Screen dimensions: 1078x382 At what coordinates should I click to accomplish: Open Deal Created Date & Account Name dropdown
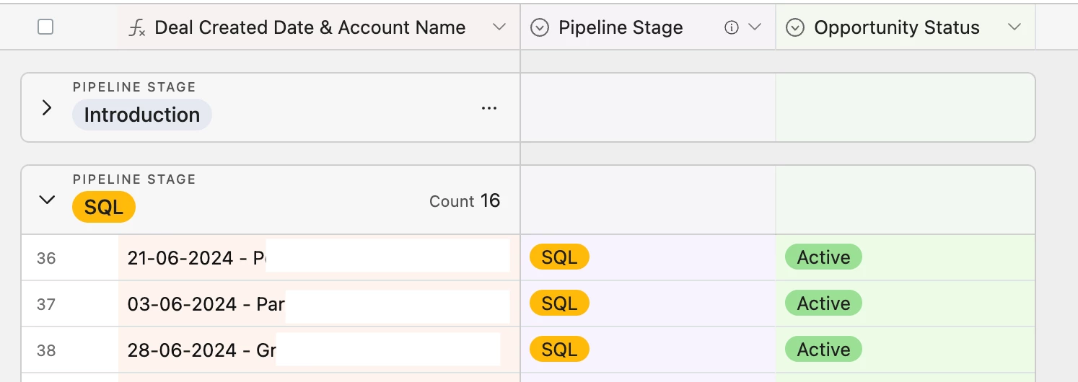[x=499, y=27]
